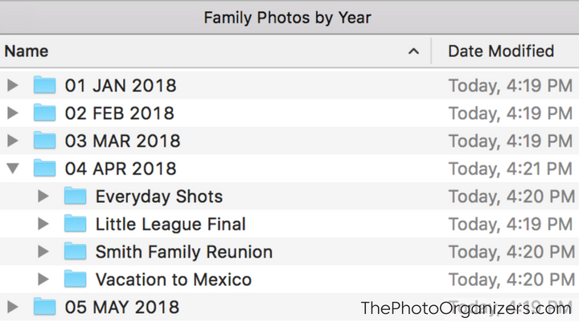Click the 04 APR 2018 folder icon

45,168
